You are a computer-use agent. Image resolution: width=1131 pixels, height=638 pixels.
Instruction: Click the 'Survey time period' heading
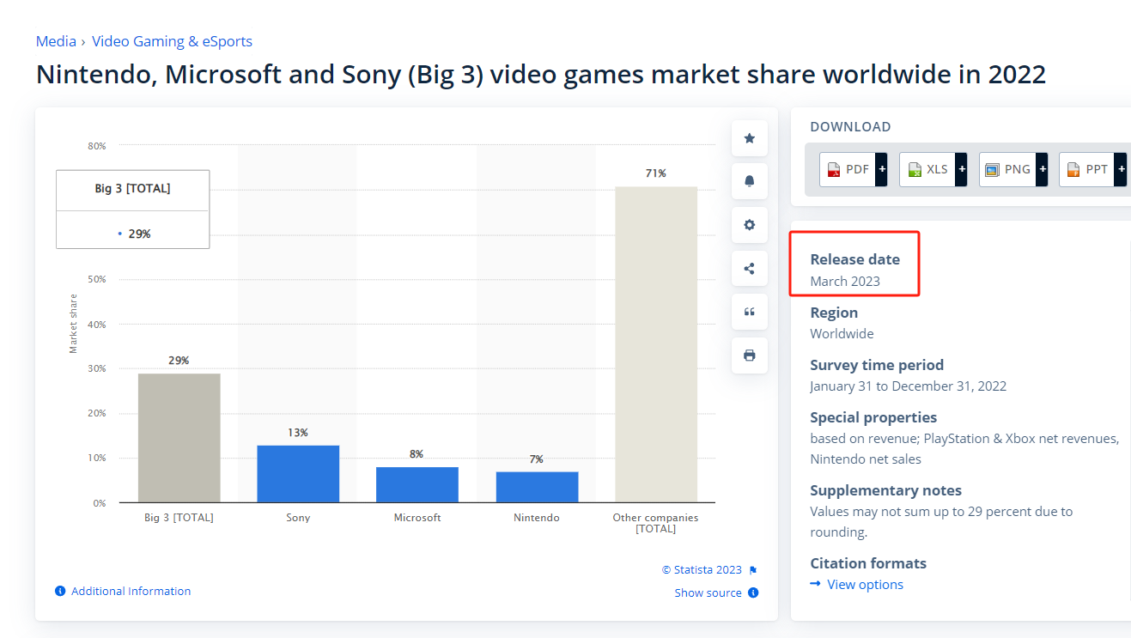click(877, 365)
